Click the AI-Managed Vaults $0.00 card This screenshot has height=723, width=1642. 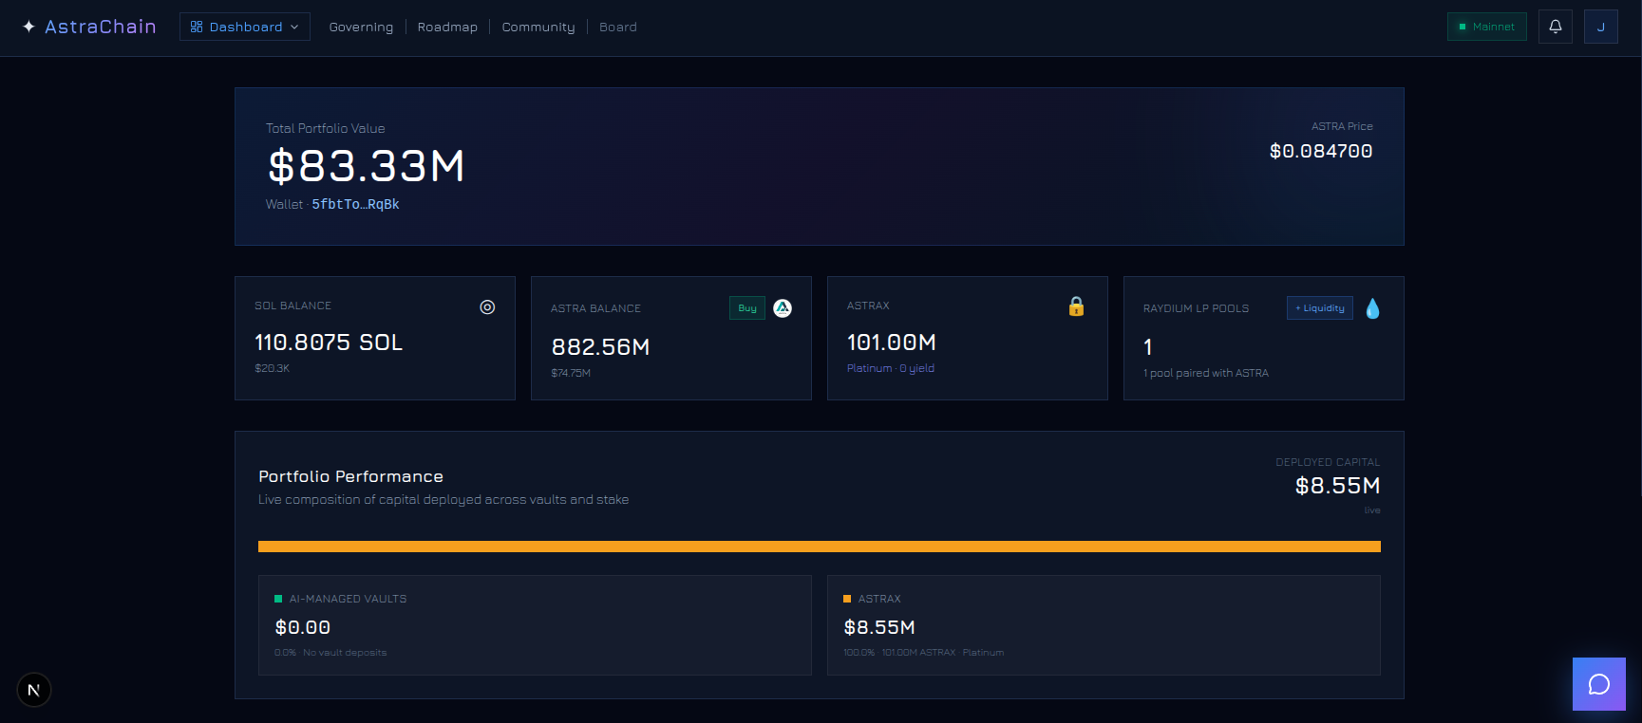tap(535, 625)
